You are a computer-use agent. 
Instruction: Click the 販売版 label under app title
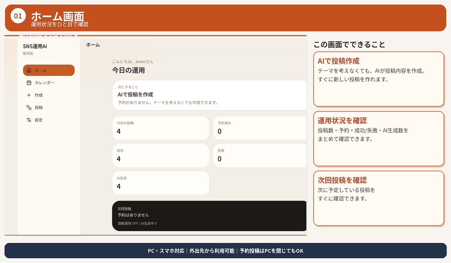coord(28,54)
